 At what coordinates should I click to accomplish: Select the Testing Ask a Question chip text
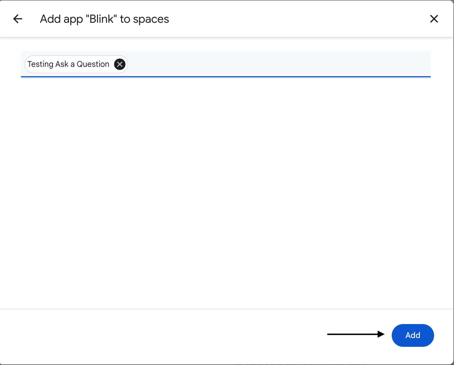tap(68, 64)
